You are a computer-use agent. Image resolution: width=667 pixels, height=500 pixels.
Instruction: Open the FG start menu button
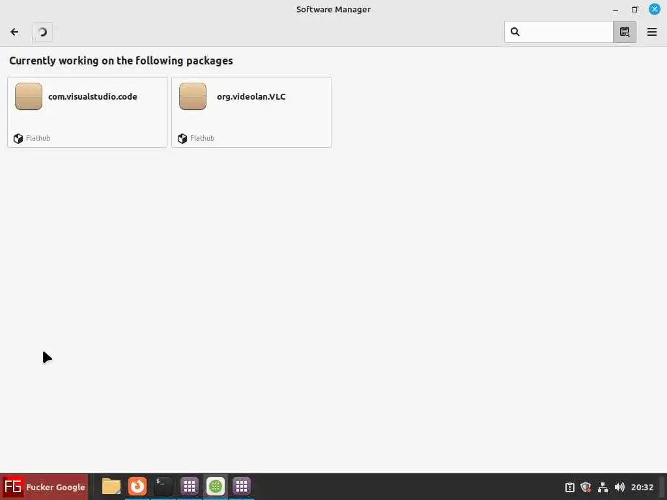pyautogui.click(x=44, y=487)
